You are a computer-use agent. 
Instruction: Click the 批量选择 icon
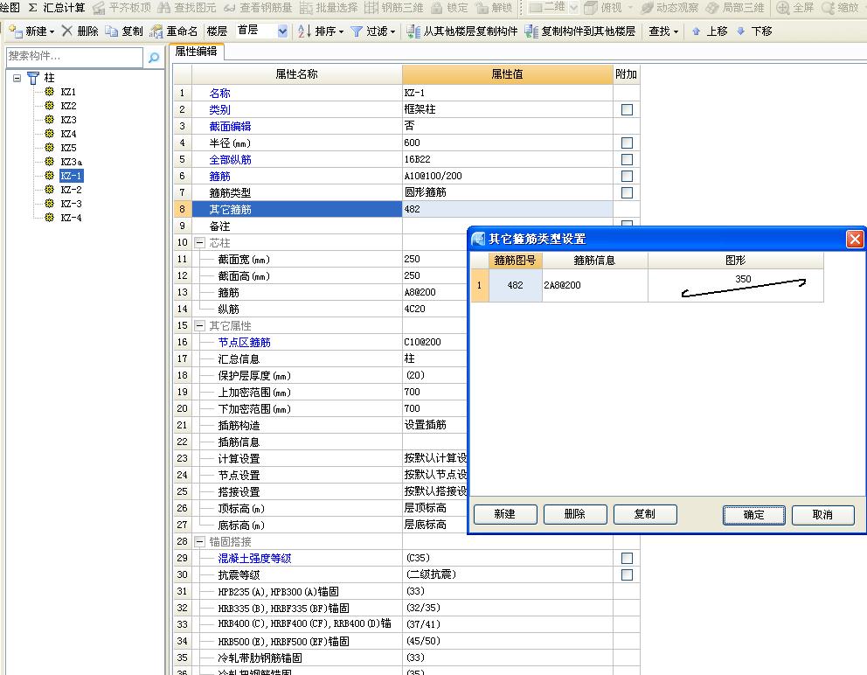tap(306, 8)
